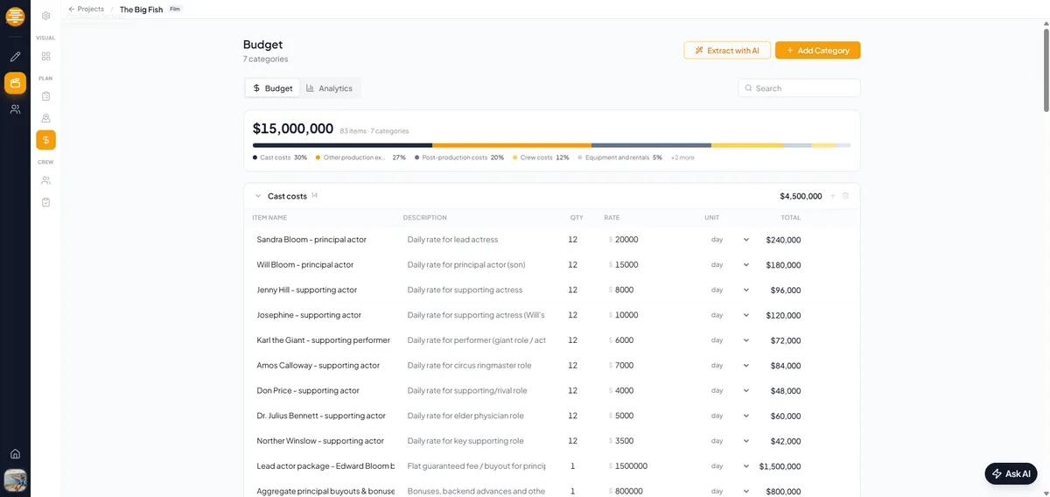
Task: Open the grid icon under VISUAL
Action: pos(45,56)
